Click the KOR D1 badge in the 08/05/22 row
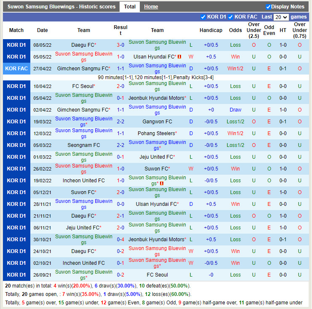The image size is (312, 309). tap(16, 45)
